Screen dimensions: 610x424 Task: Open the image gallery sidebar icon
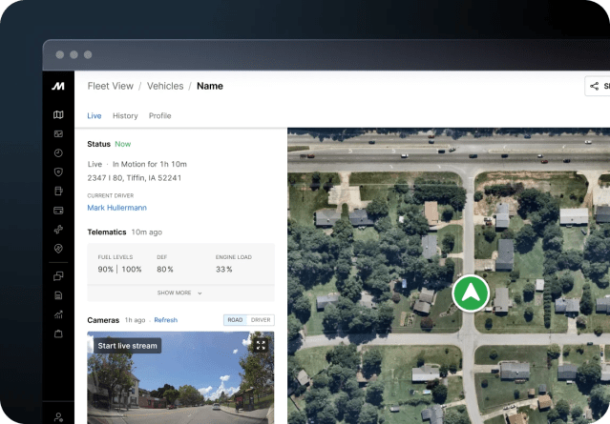58,134
